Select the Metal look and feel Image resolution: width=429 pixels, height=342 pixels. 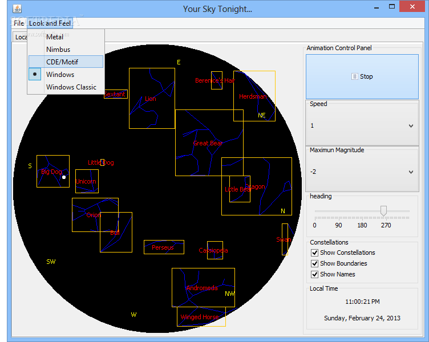66,37
